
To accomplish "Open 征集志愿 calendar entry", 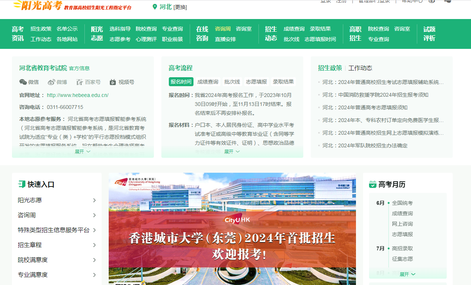I will click(x=402, y=259).
